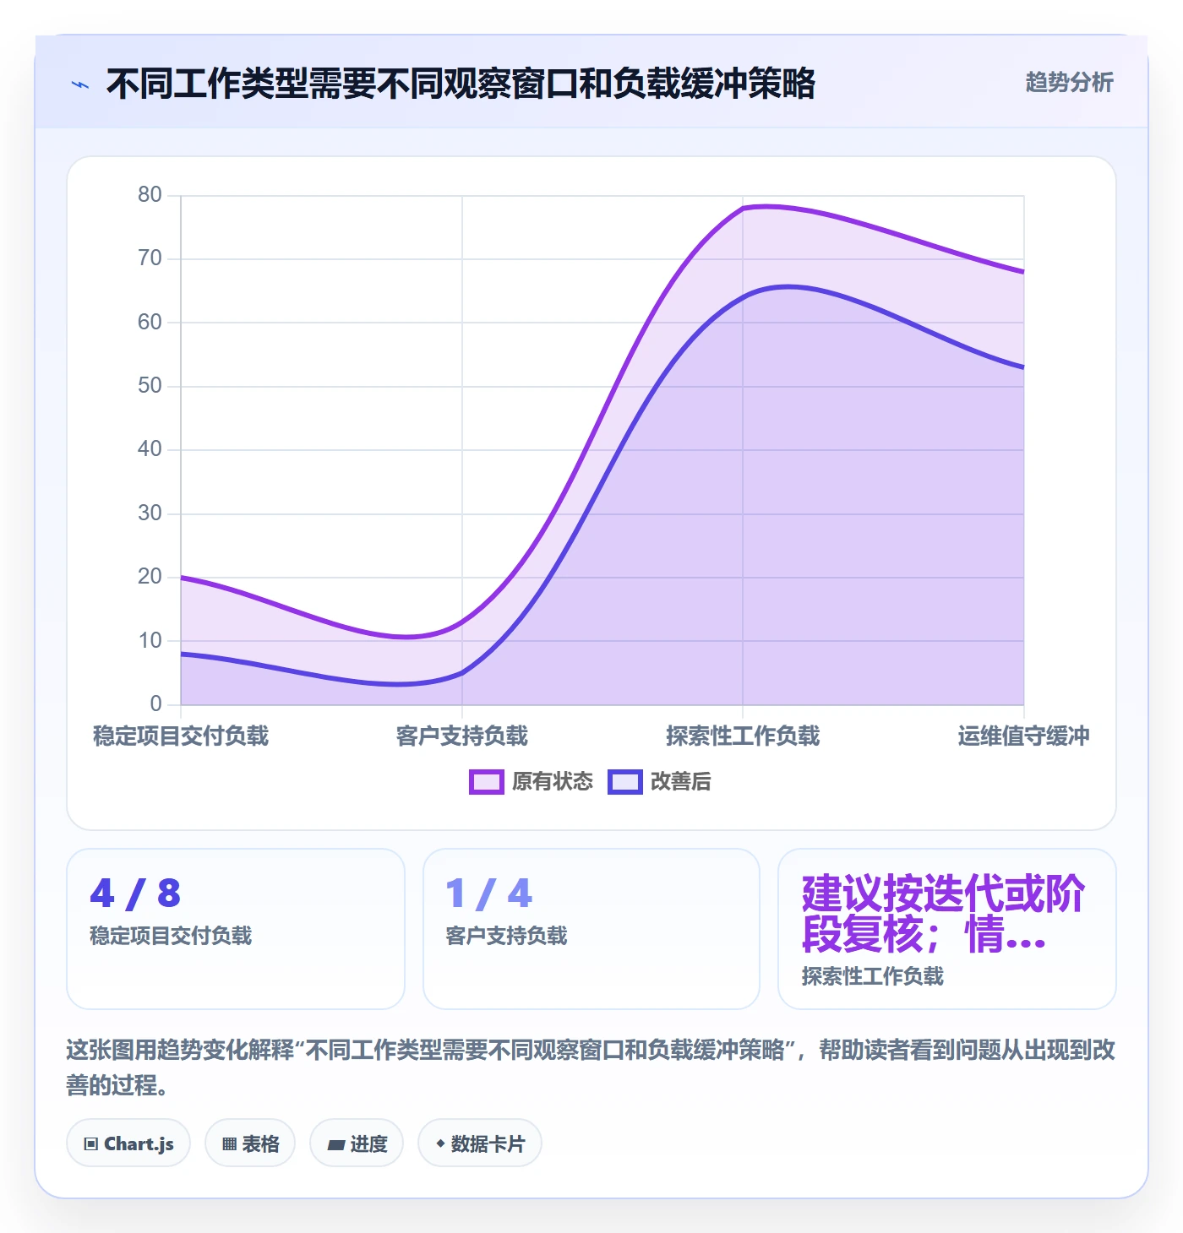Click the 20 y-axis tick label
Viewport: 1183px width, 1233px height.
pos(150,577)
